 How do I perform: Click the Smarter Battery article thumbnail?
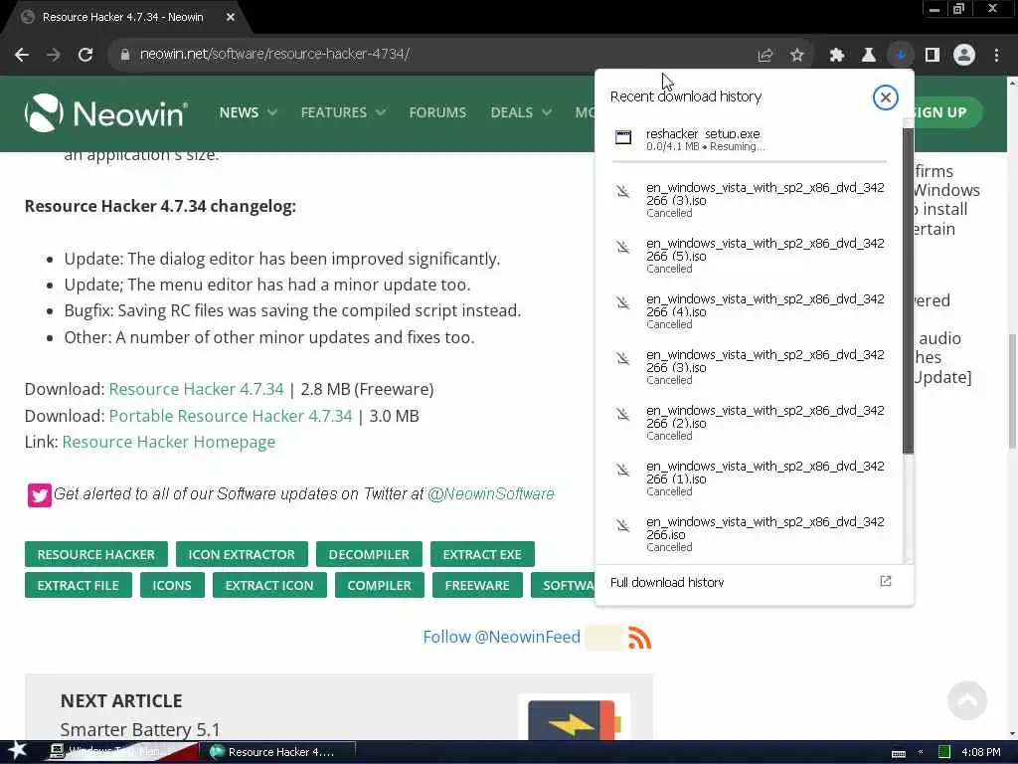(x=574, y=718)
